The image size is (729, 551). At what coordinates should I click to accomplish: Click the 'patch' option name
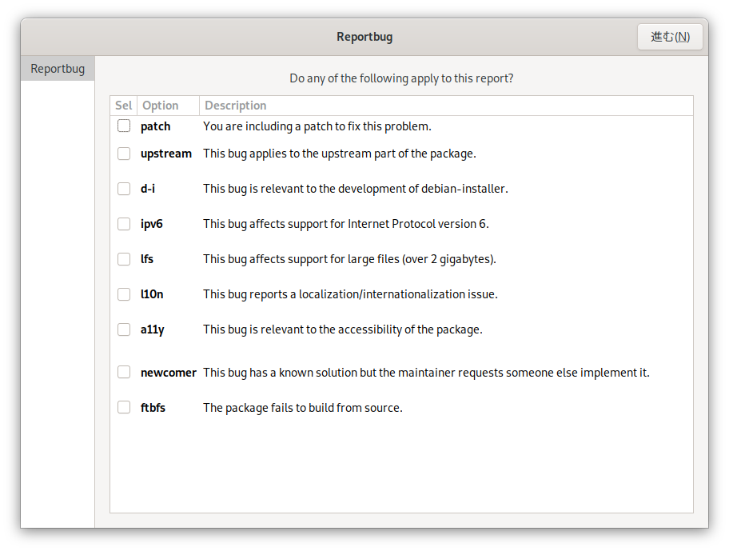(155, 126)
